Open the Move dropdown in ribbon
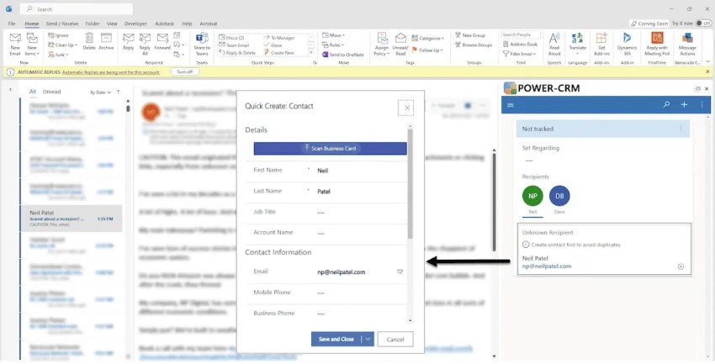 pyautogui.click(x=333, y=35)
